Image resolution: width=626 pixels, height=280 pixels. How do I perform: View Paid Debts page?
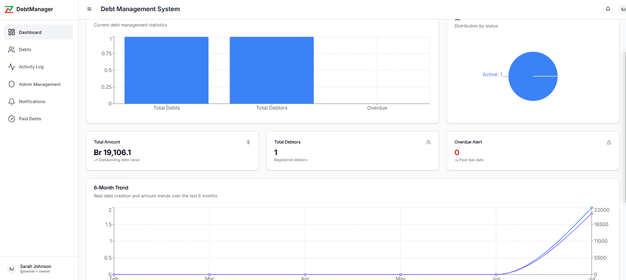[39, 119]
